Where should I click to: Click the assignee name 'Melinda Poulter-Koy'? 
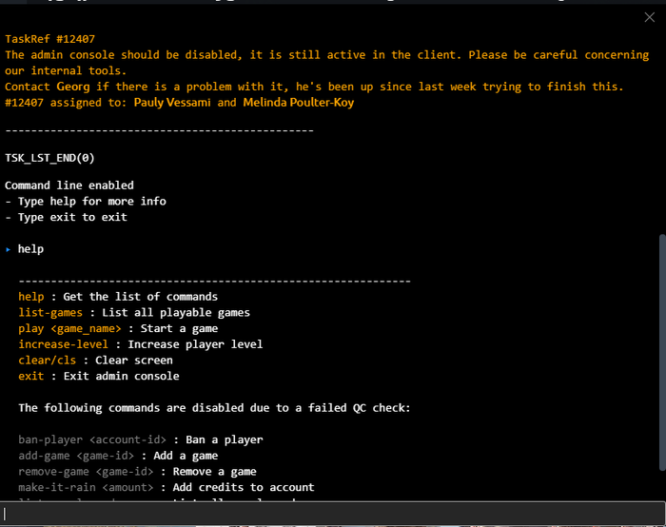point(299,103)
